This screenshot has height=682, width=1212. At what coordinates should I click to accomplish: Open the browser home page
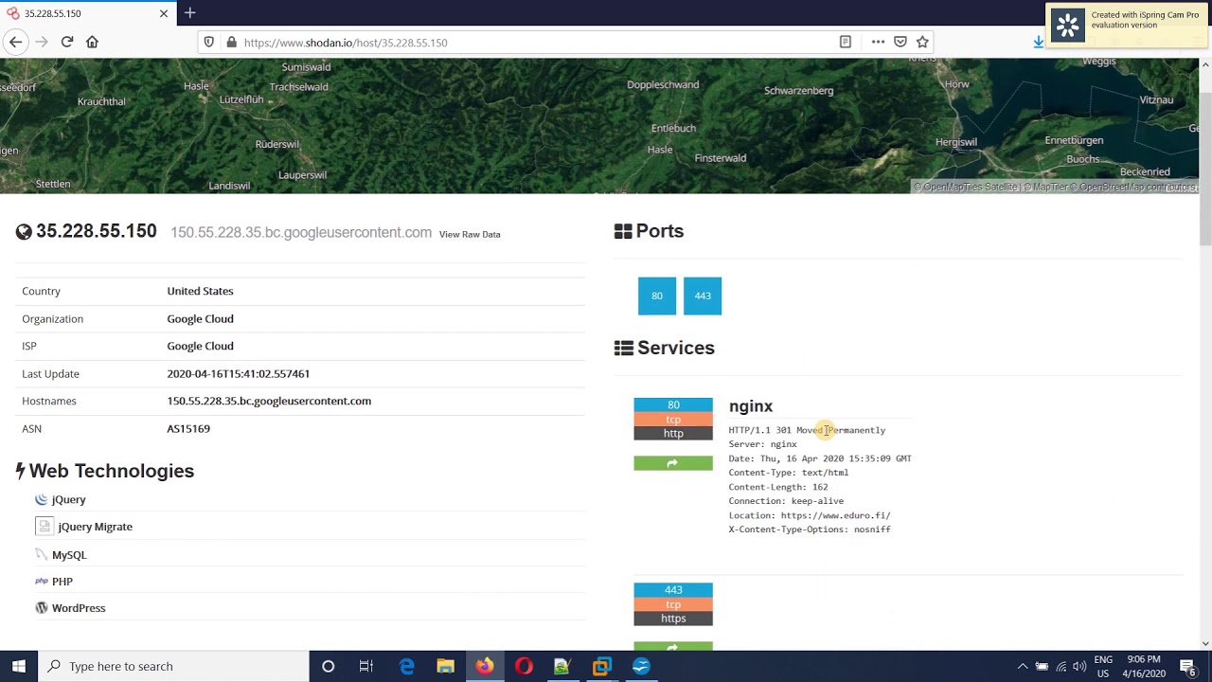click(x=92, y=42)
